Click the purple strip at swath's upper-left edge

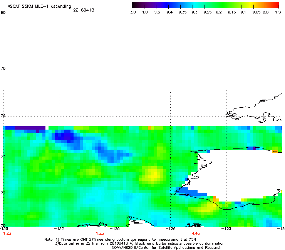[x=30, y=128]
